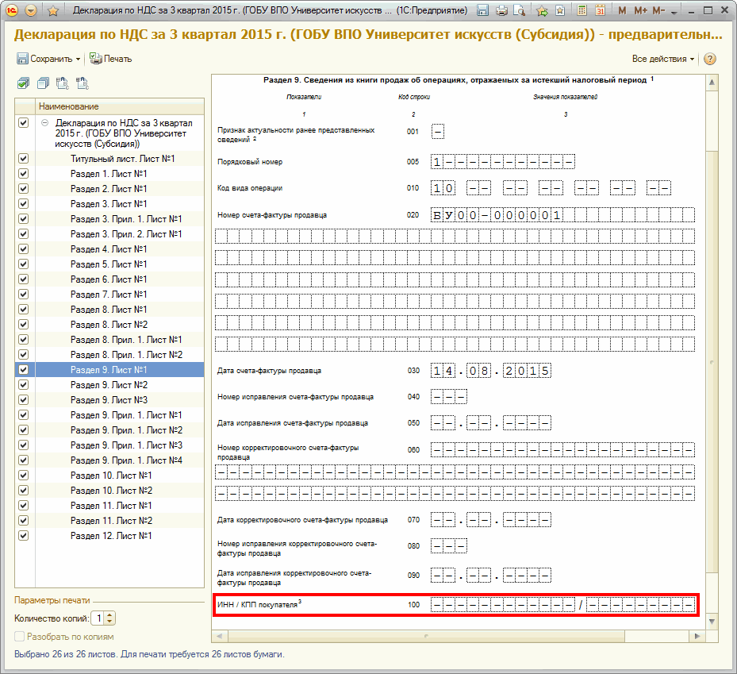Increase copies with stepper up arrow

coord(109,614)
